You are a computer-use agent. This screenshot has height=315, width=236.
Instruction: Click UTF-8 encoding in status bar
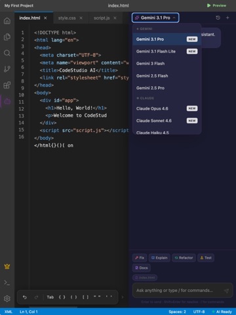[199, 312]
